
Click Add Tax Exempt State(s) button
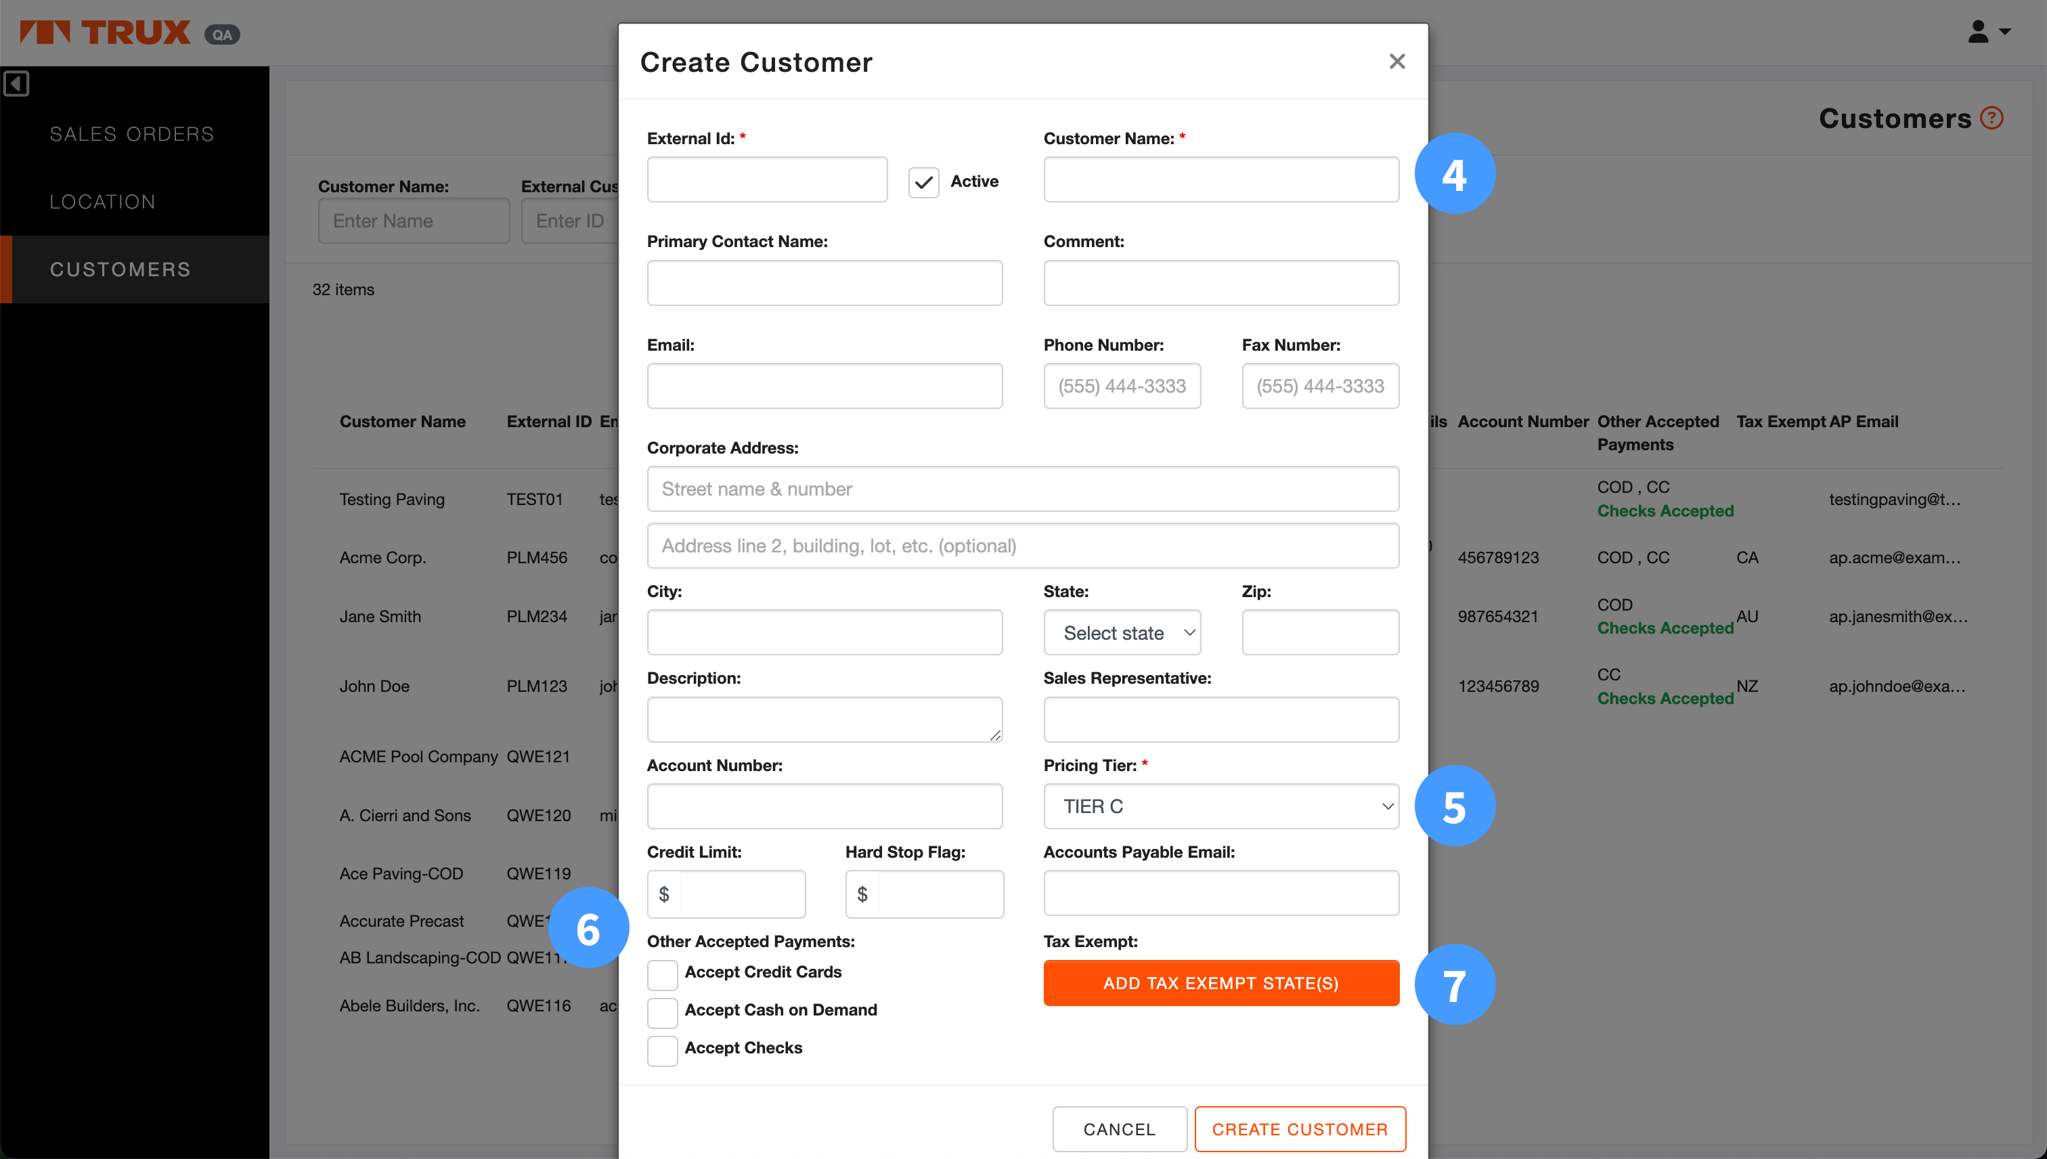point(1221,983)
